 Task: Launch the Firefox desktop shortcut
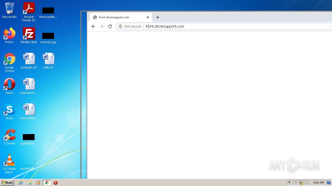9,36
